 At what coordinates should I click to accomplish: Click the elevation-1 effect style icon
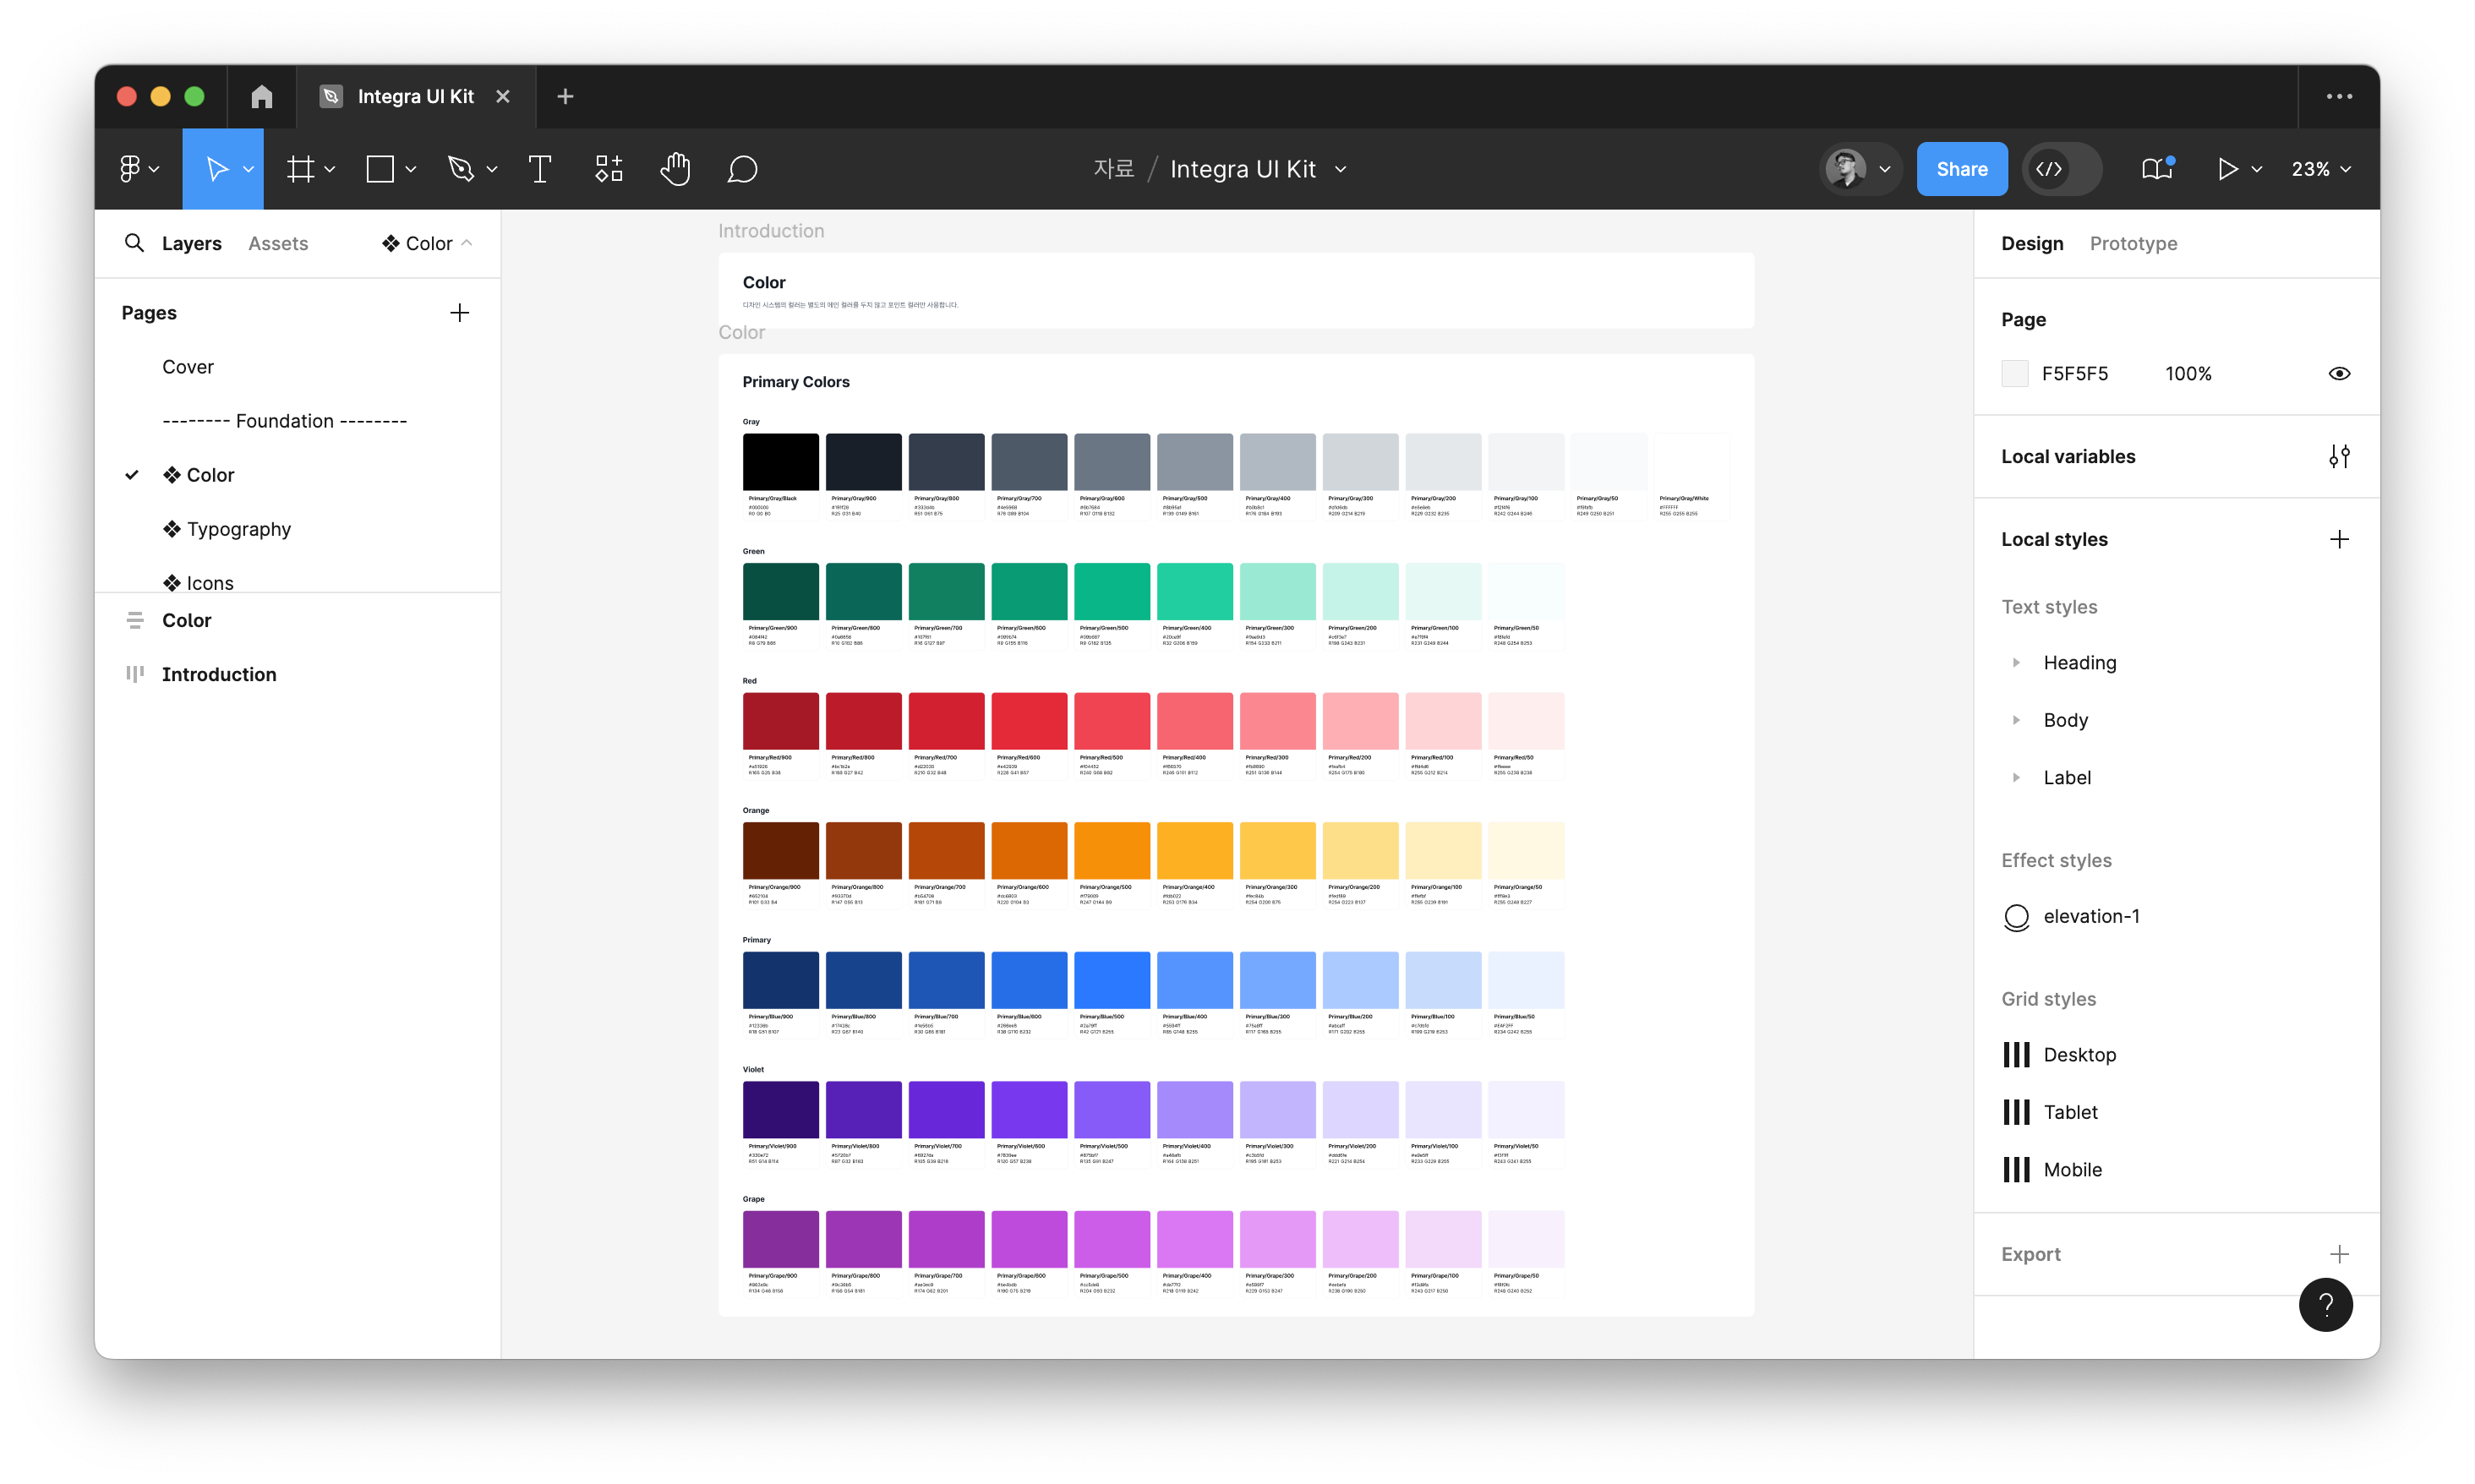coord(2016,916)
